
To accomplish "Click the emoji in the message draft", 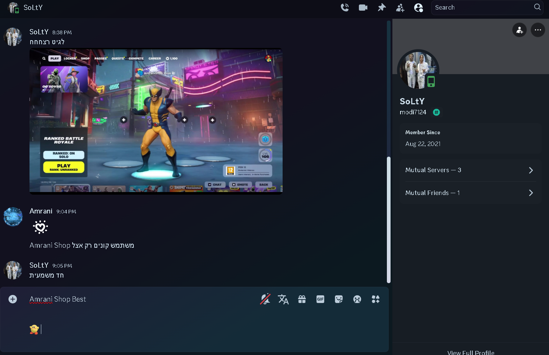I will [x=34, y=329].
